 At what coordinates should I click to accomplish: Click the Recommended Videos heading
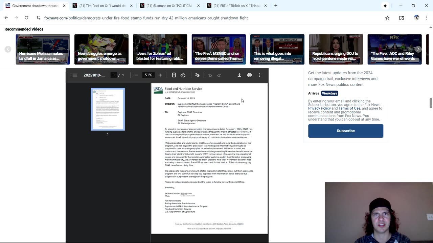click(24, 29)
